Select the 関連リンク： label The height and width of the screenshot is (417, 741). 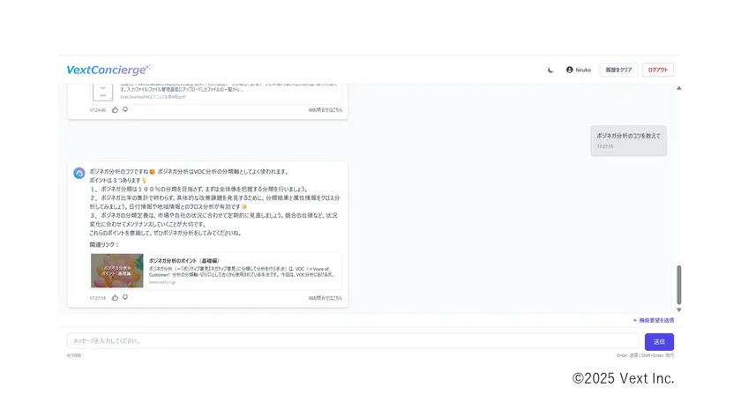click(104, 244)
